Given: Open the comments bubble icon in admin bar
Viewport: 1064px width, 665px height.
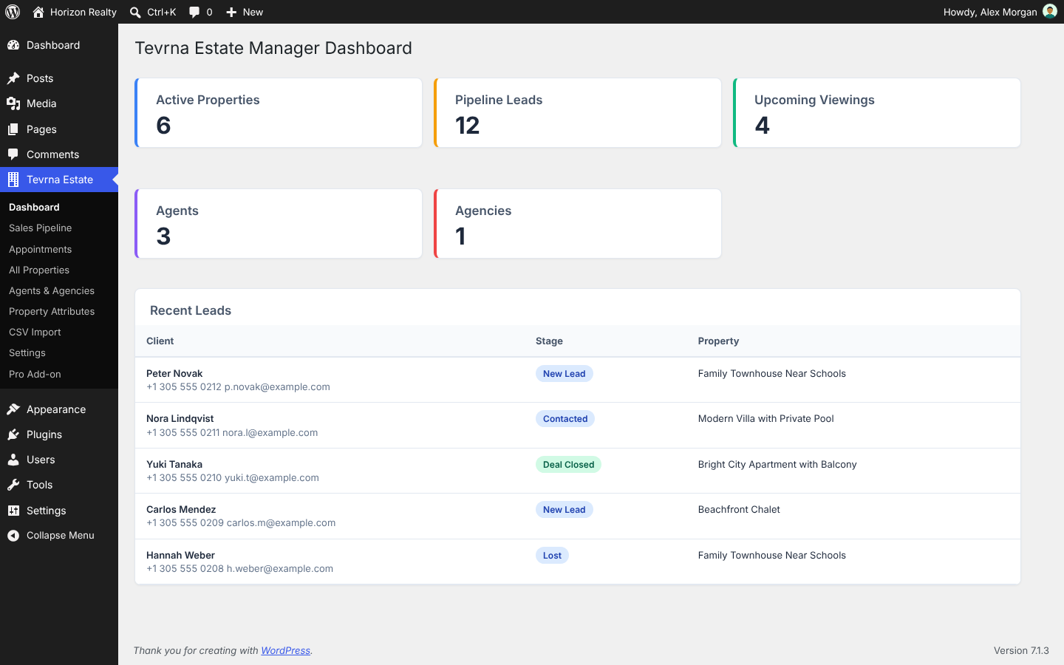Looking at the screenshot, I should [194, 12].
